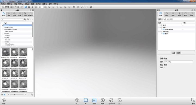This screenshot has width=196, height=105.
Task: Click the zoom-out magnifier beside thumbnail slider
Action: coord(8,95)
